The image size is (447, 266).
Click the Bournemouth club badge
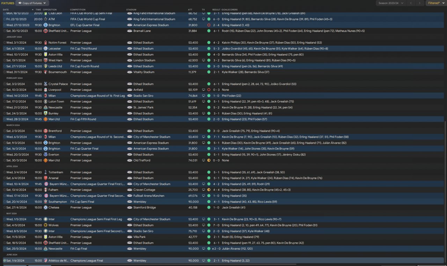tap(45, 72)
